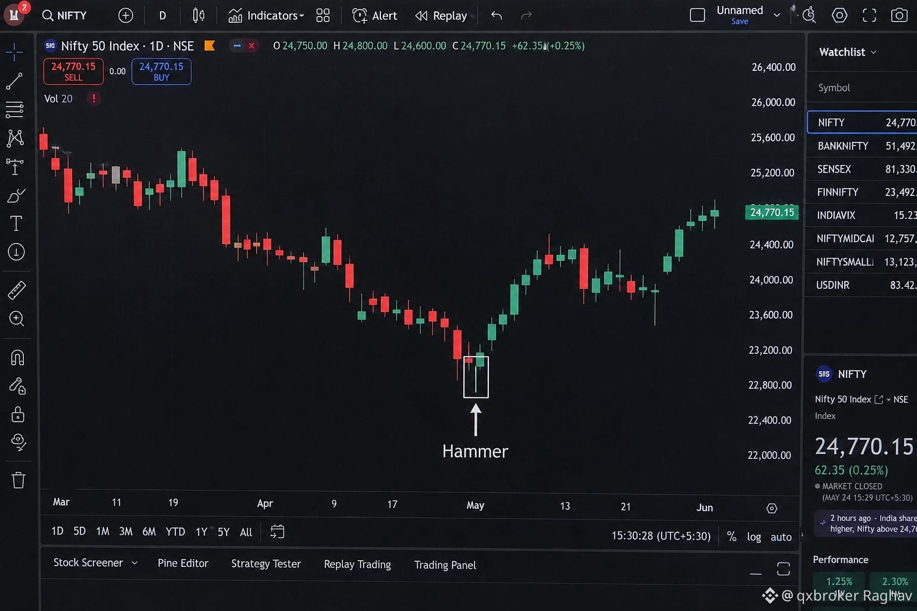
Task: Select the Text tool
Action: (16, 223)
